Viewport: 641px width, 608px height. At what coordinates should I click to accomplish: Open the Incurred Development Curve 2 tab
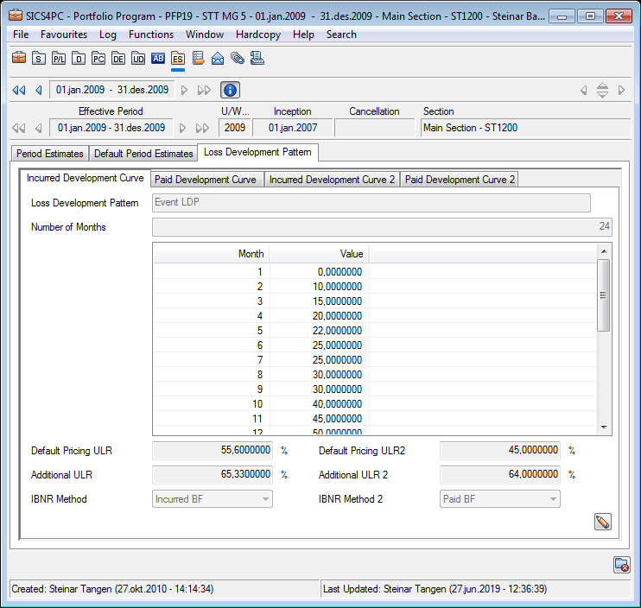(x=332, y=180)
